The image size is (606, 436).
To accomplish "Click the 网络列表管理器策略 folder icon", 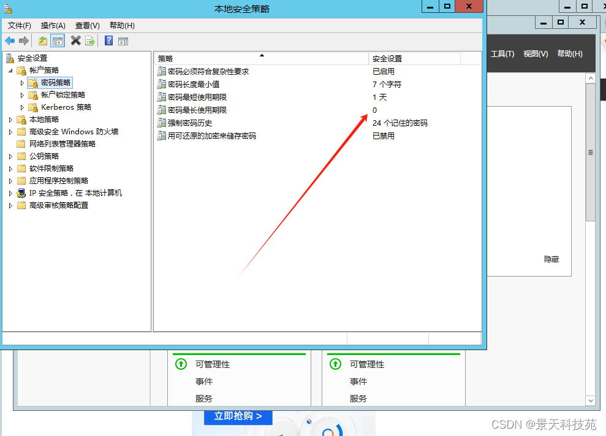I will (x=21, y=144).
